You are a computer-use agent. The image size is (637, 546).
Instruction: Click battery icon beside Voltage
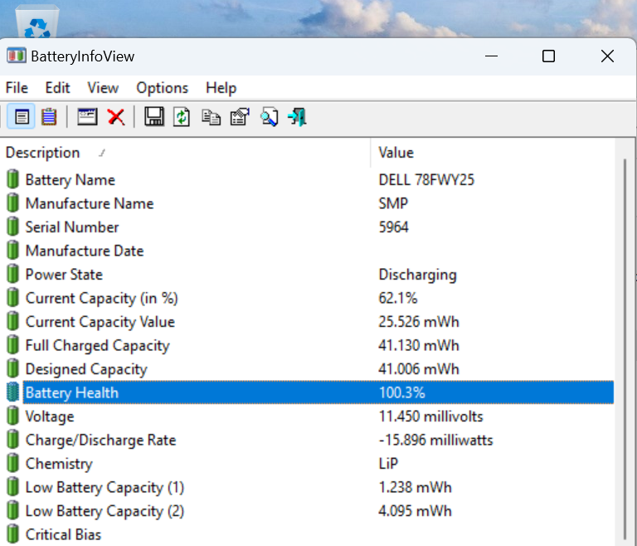point(13,416)
